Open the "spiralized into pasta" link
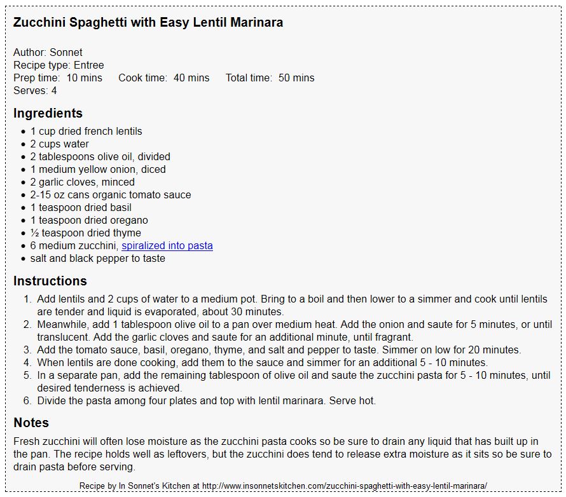This screenshot has height=497, width=566. point(167,246)
